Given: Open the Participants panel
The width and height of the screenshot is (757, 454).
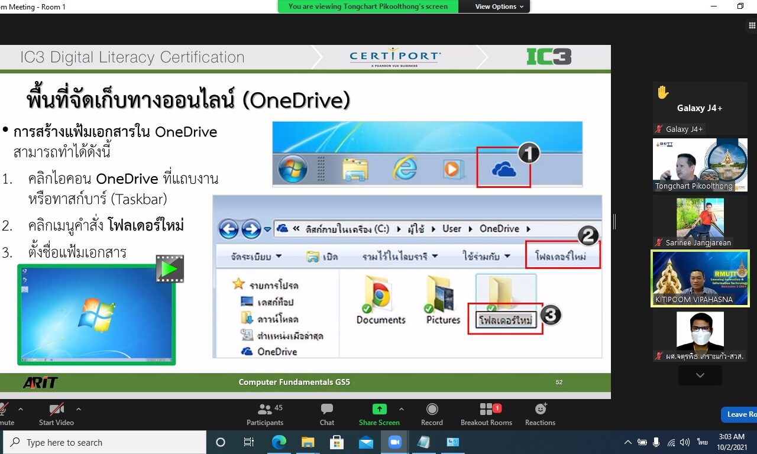Looking at the screenshot, I should pyautogui.click(x=265, y=414).
